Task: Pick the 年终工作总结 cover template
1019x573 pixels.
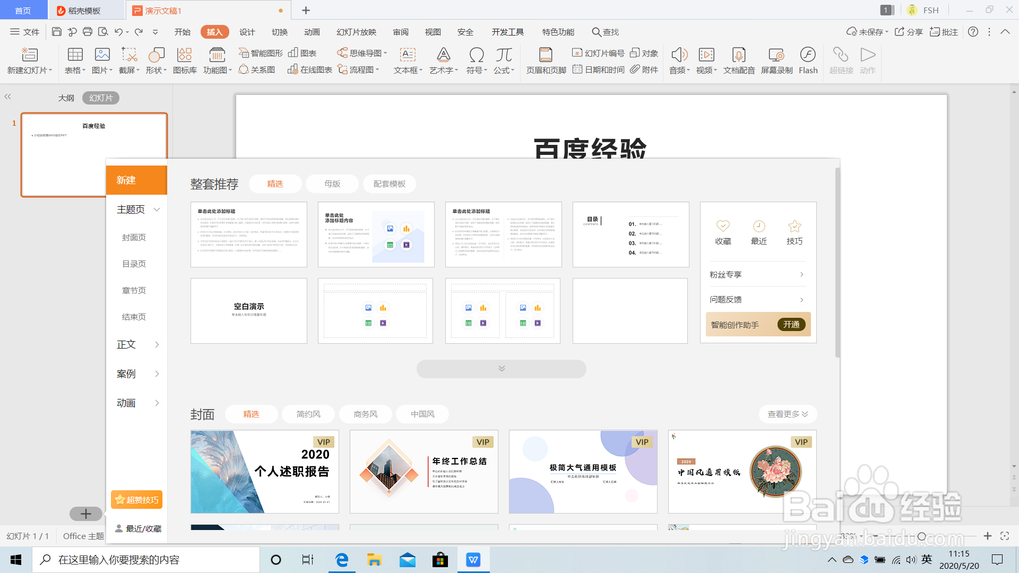Action: [424, 472]
